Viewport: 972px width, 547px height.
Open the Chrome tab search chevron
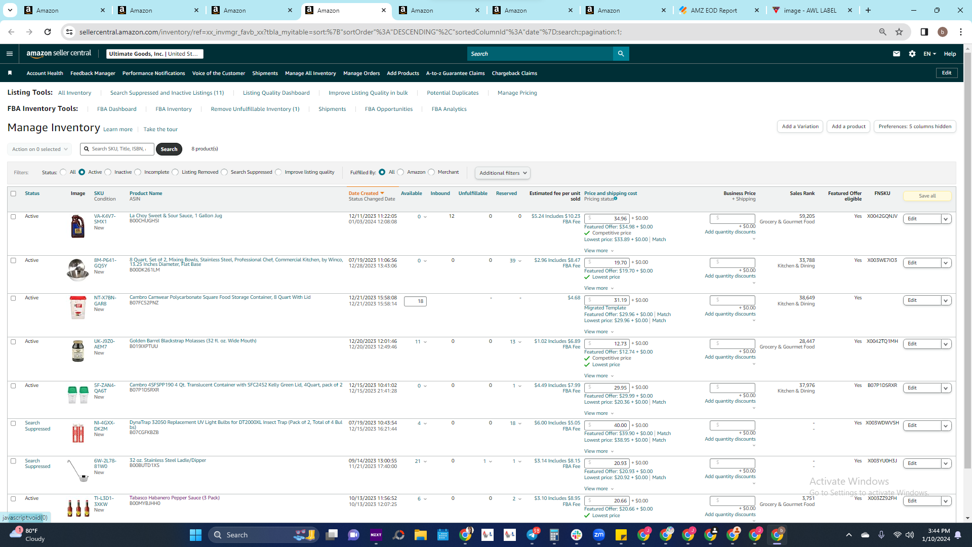pos(10,10)
